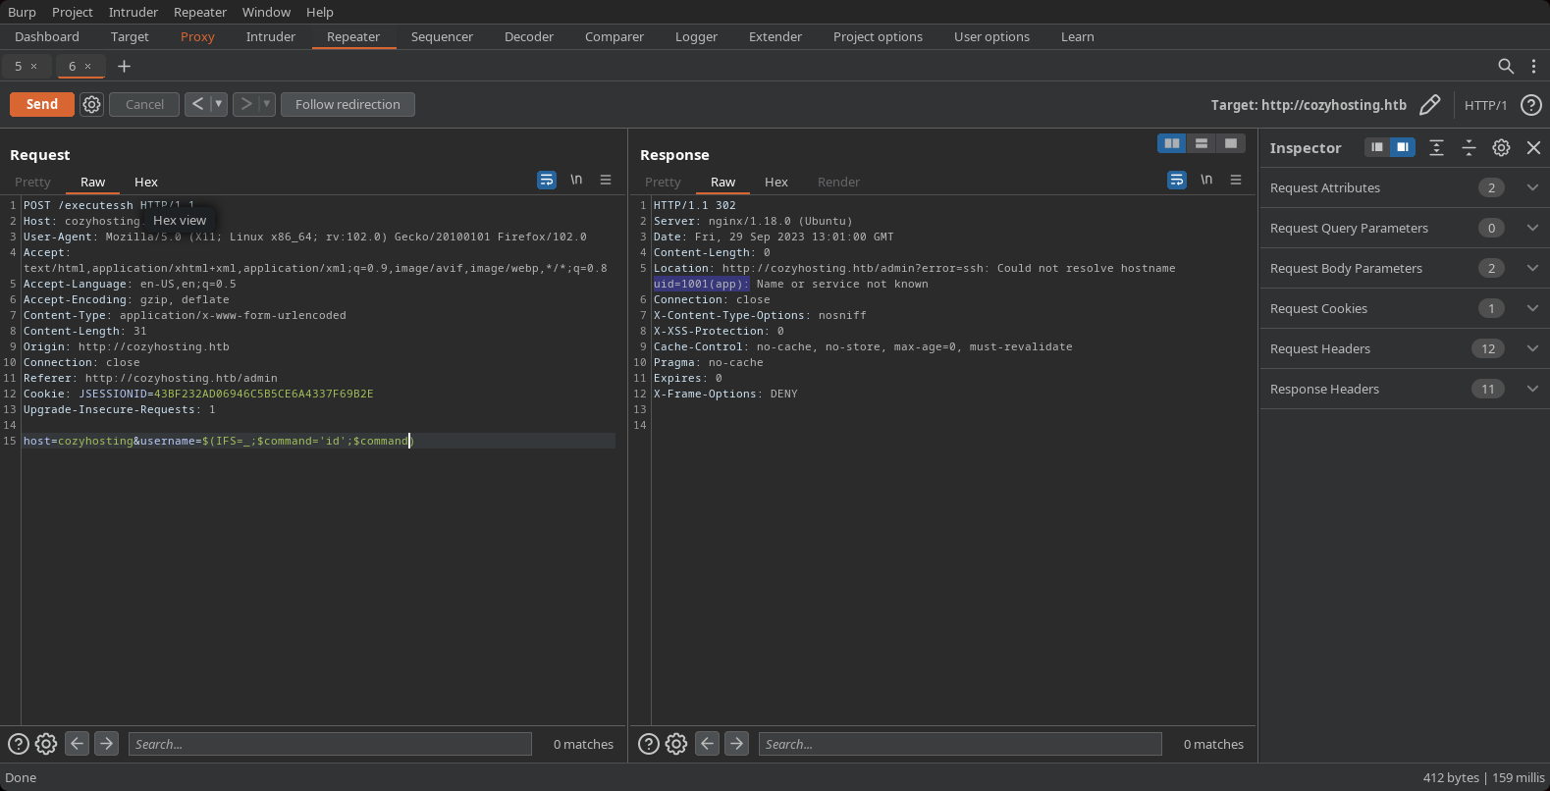1550x791 pixels.
Task: Switch to the Decoder tab
Action: 529,36
